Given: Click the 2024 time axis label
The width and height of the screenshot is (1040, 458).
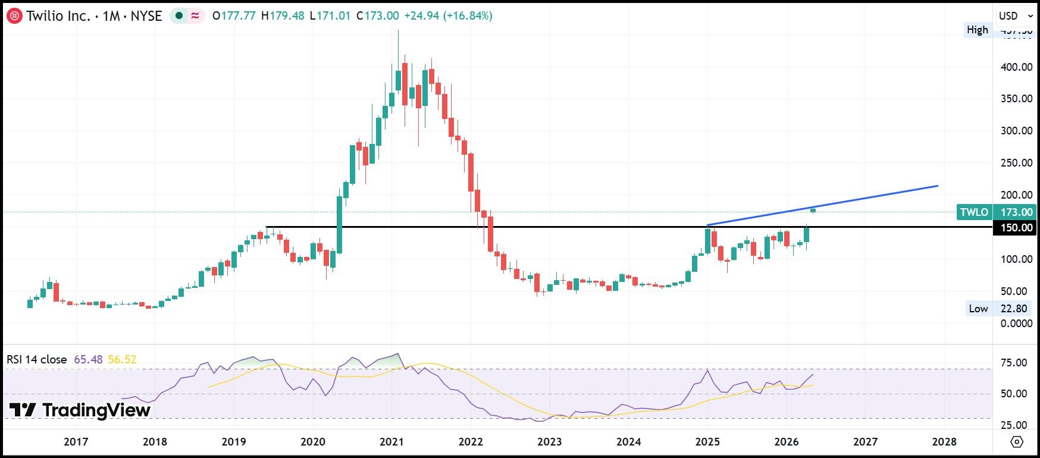Looking at the screenshot, I should tap(629, 441).
